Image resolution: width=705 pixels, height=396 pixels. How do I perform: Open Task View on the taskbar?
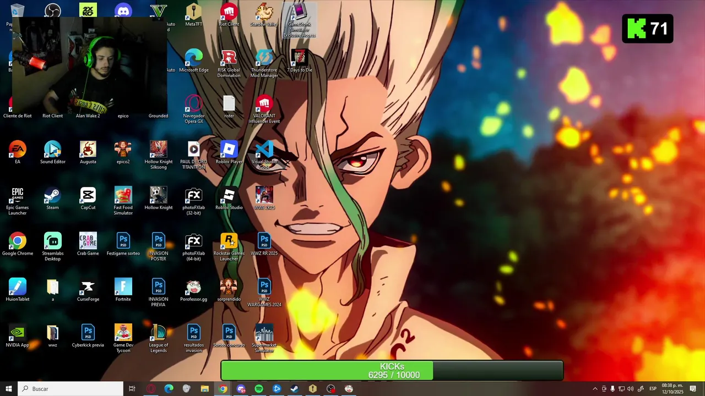coord(132,389)
